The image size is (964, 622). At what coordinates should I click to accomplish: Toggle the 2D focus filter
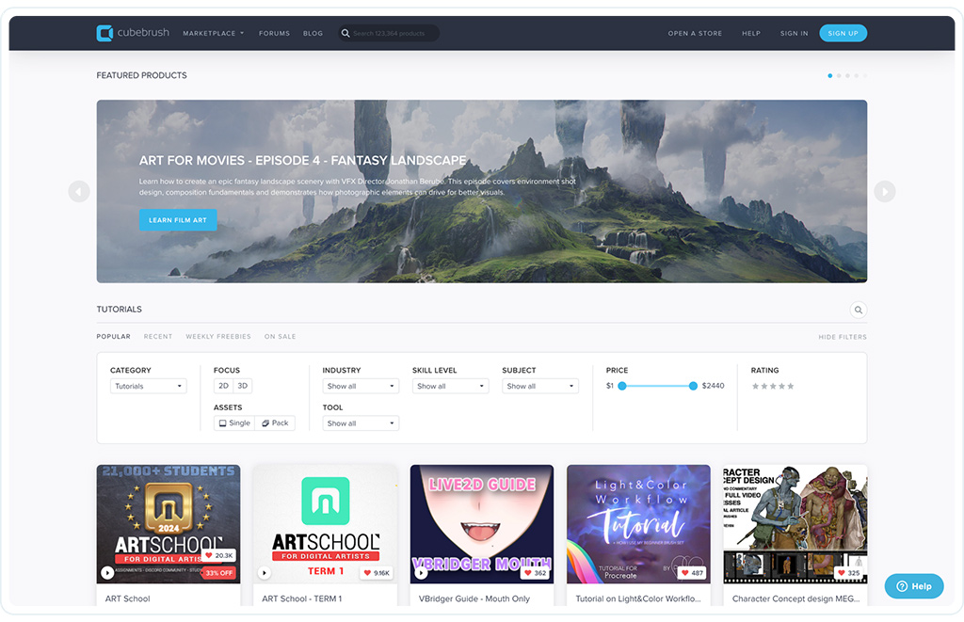click(x=223, y=386)
